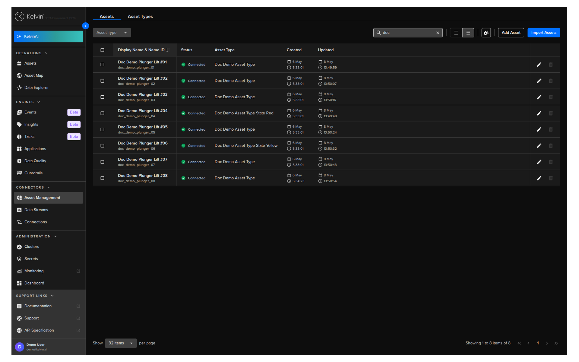Delete Doc Demo Plunger Lift #05 with the trash icon
The width and height of the screenshot is (579, 362).
551,129
